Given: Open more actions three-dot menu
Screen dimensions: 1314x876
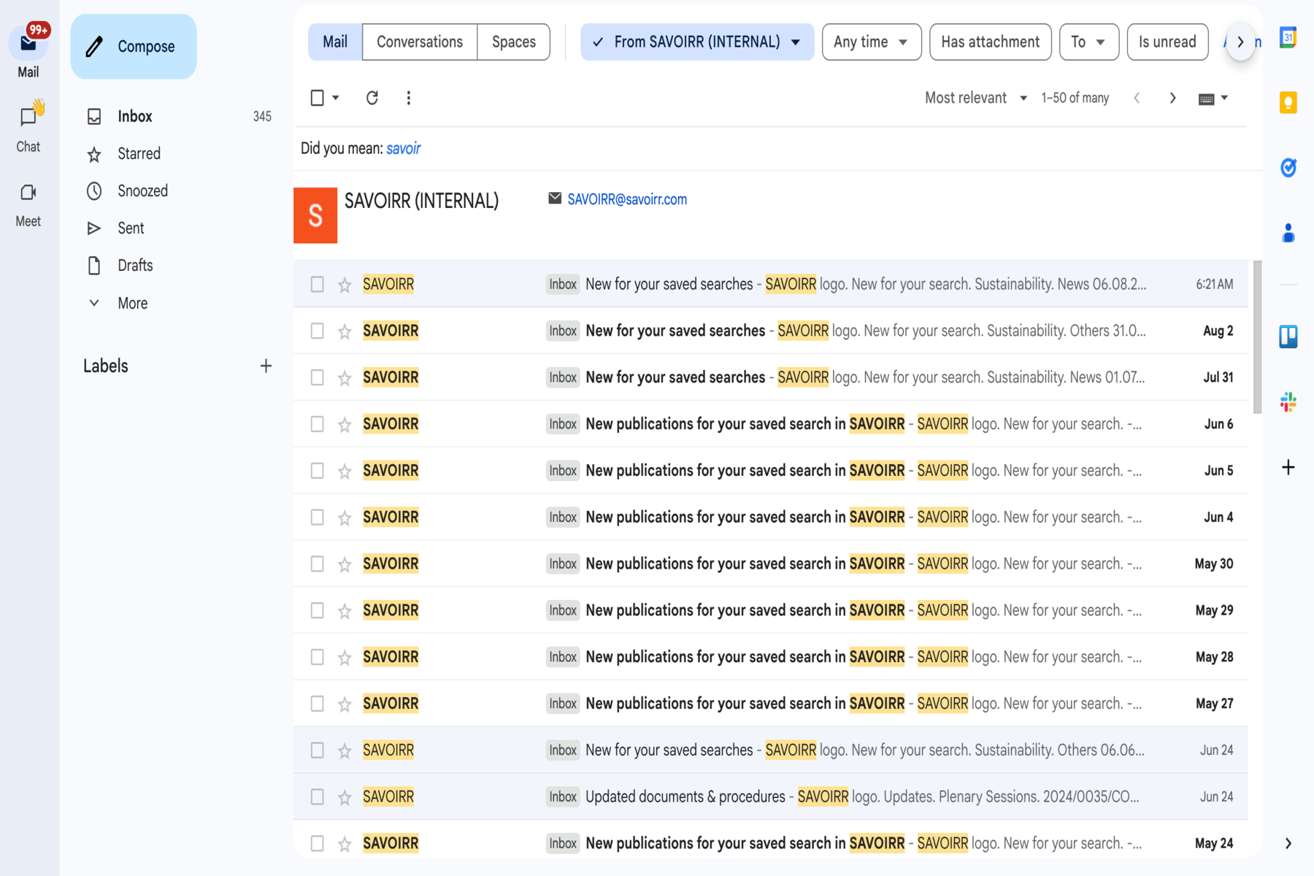Looking at the screenshot, I should 409,98.
